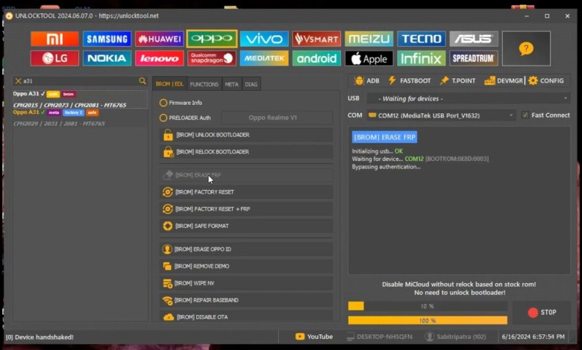
Task: Select the Vsmart brand logo
Action: pos(316,39)
